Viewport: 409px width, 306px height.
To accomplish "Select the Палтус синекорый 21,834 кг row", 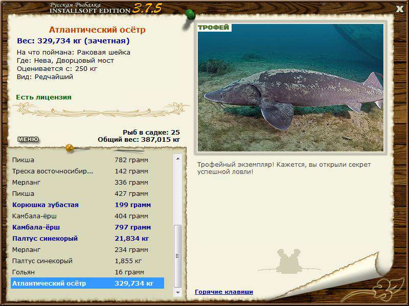I will [x=87, y=238].
